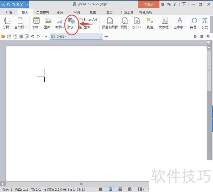Click the Table (表格) icon

[x=36, y=21]
